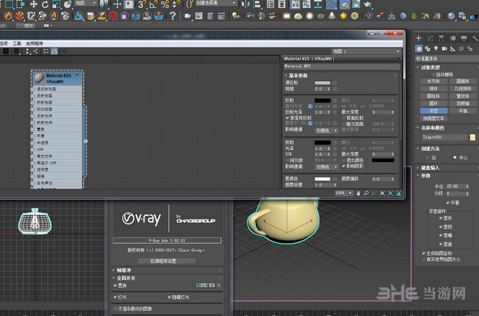Open the reflection 影响通道 dropdown

point(326,130)
